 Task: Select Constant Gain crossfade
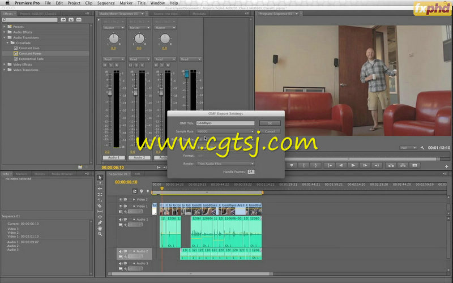[x=29, y=48]
